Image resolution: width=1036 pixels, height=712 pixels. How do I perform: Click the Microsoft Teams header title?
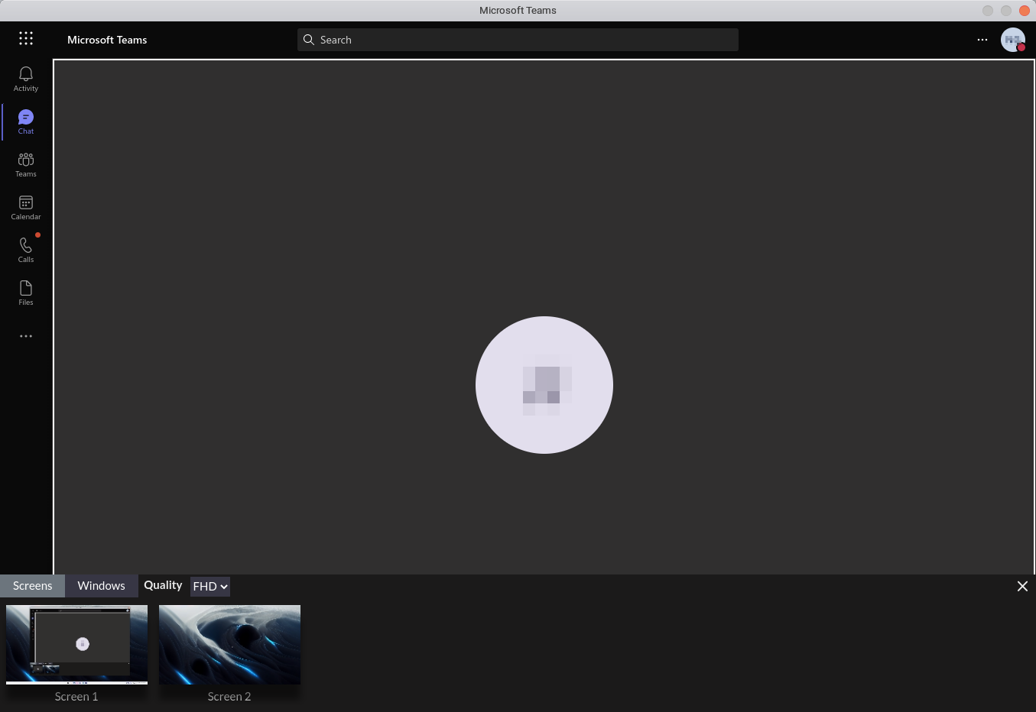tap(107, 40)
